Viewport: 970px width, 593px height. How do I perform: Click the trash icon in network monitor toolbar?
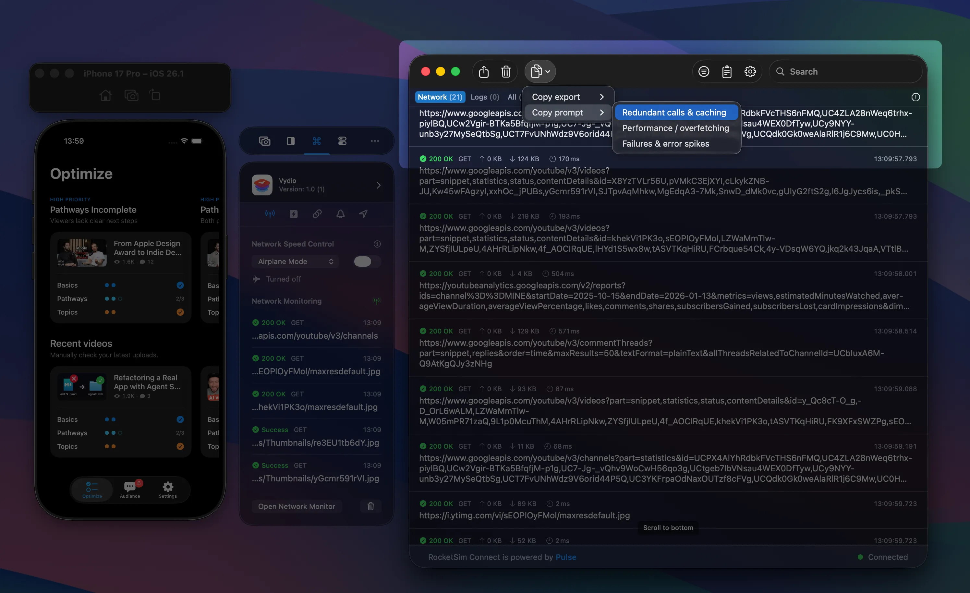pos(506,72)
